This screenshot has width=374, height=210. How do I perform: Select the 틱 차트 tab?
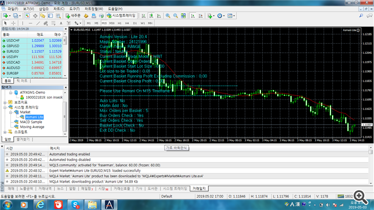22,81
